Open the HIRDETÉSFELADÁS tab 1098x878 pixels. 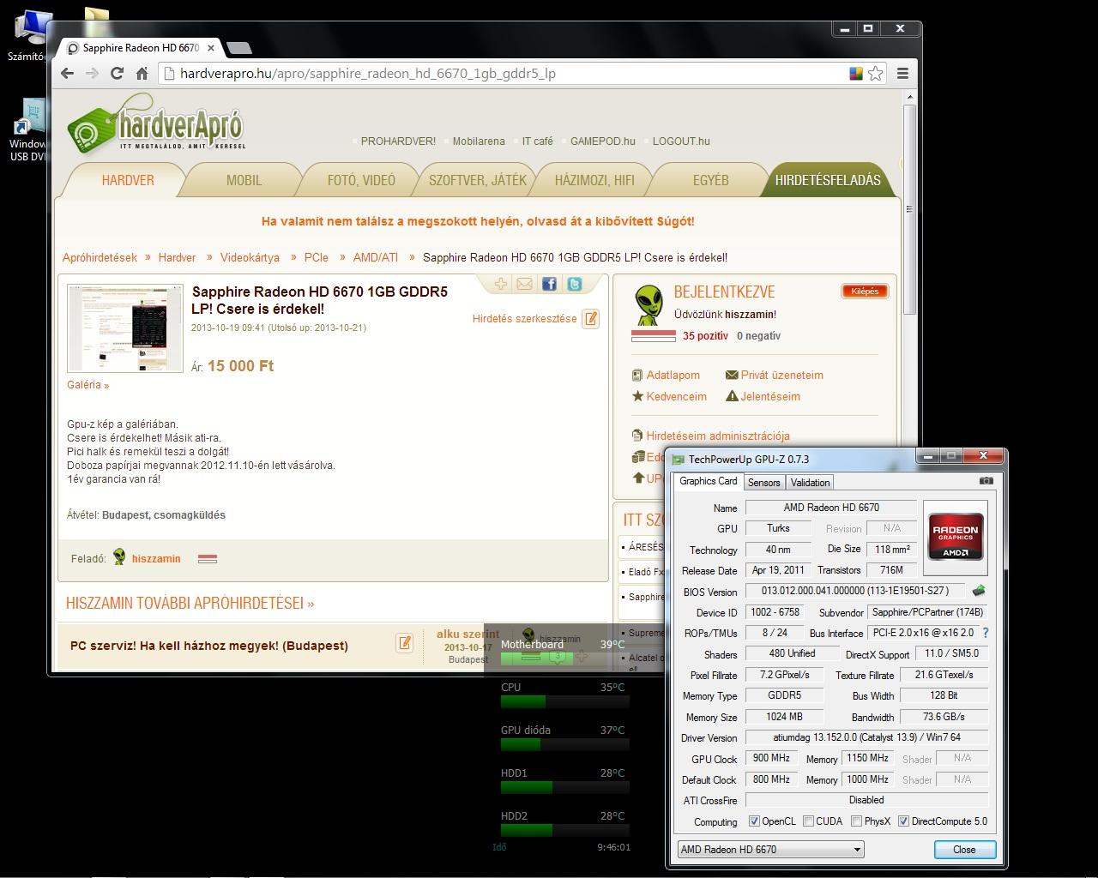828,180
